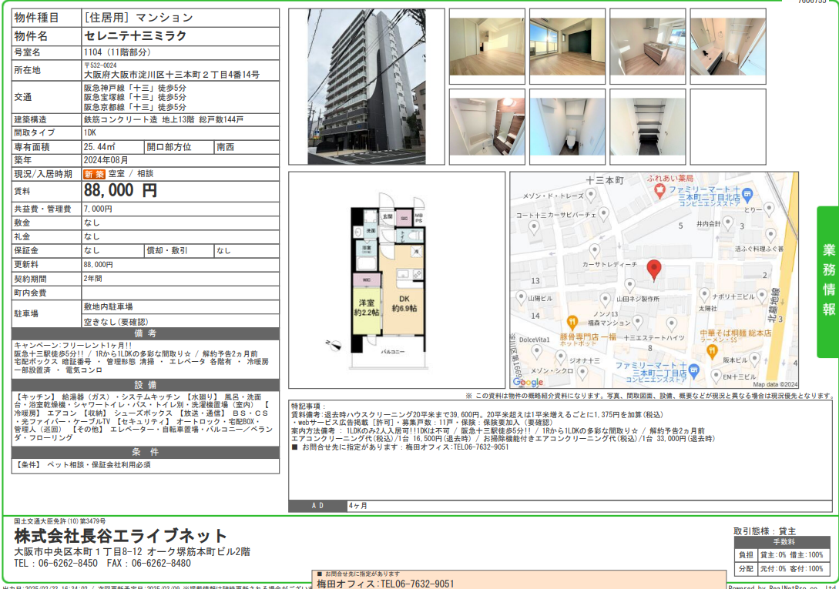Open the kitchen counter photo thumbnail
Image resolution: width=839 pixels, height=589 pixels.
647,46
